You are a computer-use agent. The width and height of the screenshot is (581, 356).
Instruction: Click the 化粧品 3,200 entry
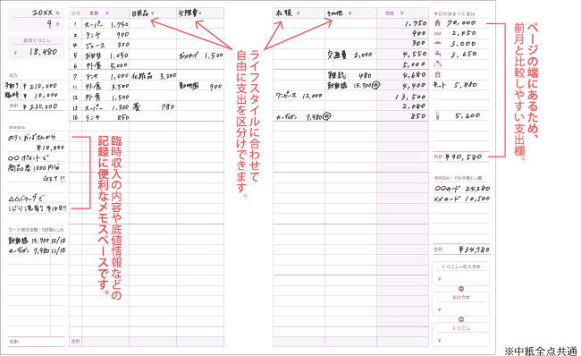click(154, 76)
